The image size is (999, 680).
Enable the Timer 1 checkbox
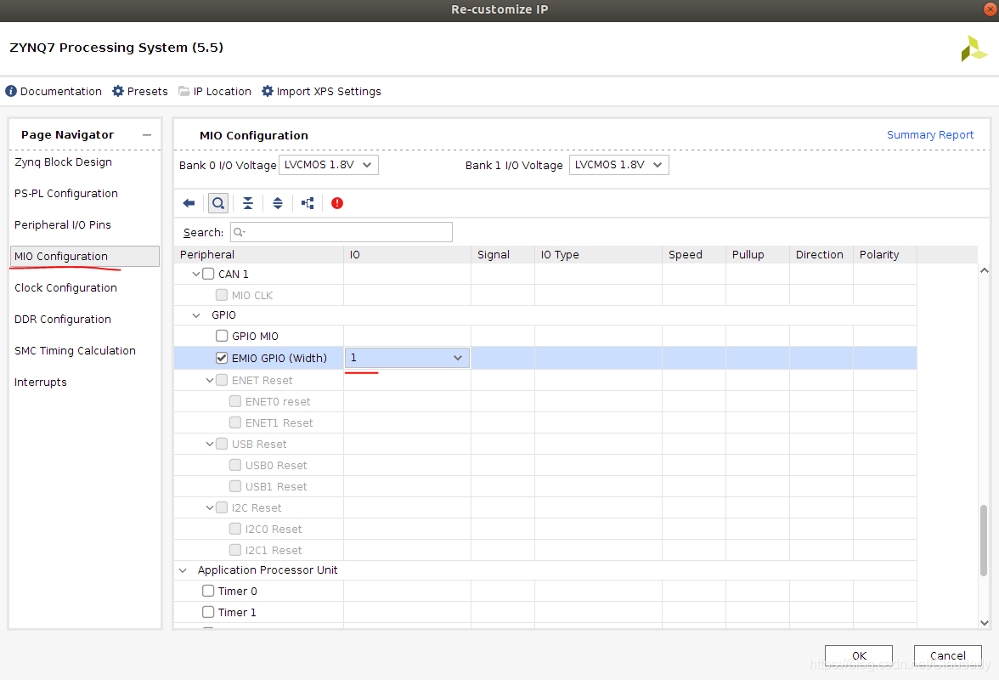pyautogui.click(x=208, y=612)
